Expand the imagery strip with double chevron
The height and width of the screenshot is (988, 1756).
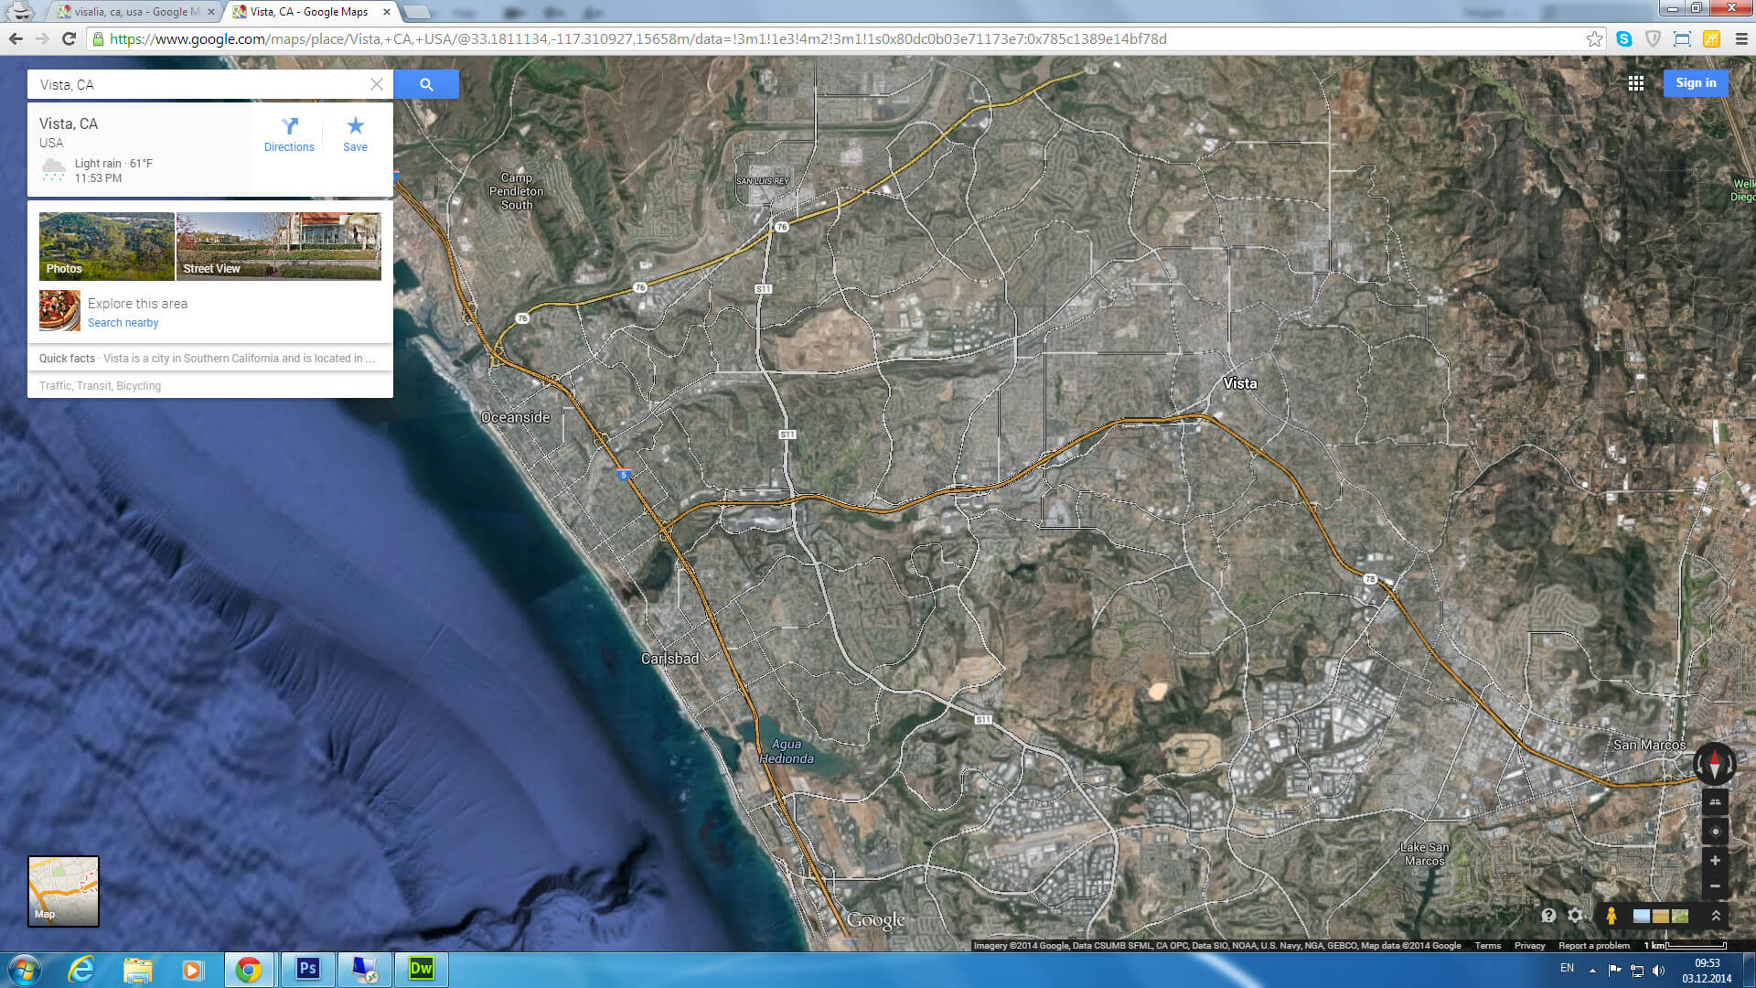click(x=1716, y=915)
